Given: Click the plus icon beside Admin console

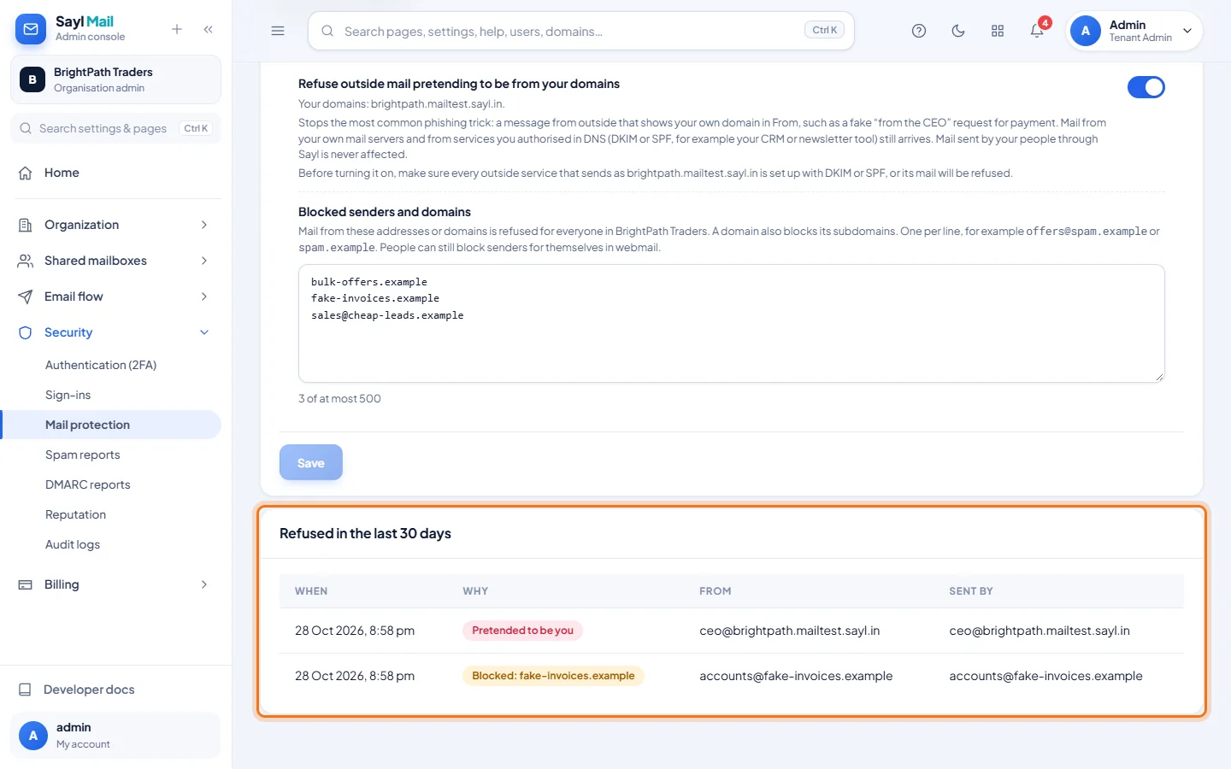Looking at the screenshot, I should [x=177, y=29].
